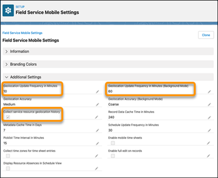Image resolution: width=218 pixels, height=178 pixels.
Task: Edit Metadata Cache Time in Days pencil
Action: pyautogui.click(x=98, y=130)
